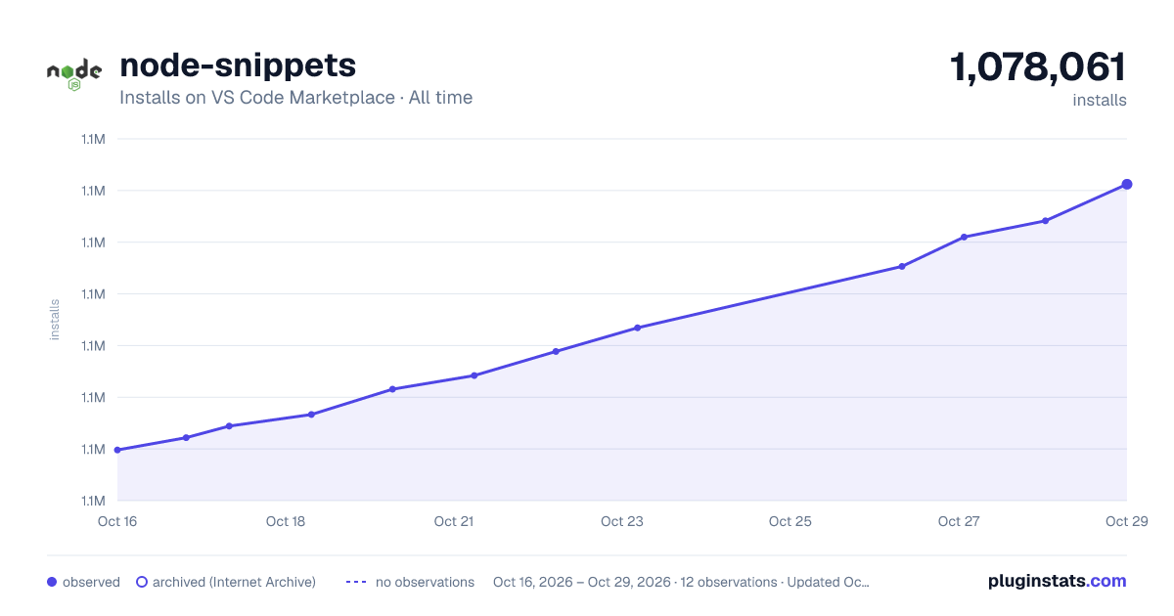Click the 'Installs on VS Code Marketplace · All time' subtitle
Image resolution: width=1174 pixels, height=616 pixels.
295,98
